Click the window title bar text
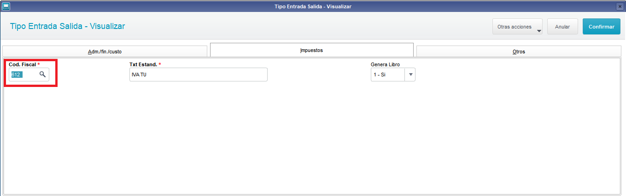 313,6
